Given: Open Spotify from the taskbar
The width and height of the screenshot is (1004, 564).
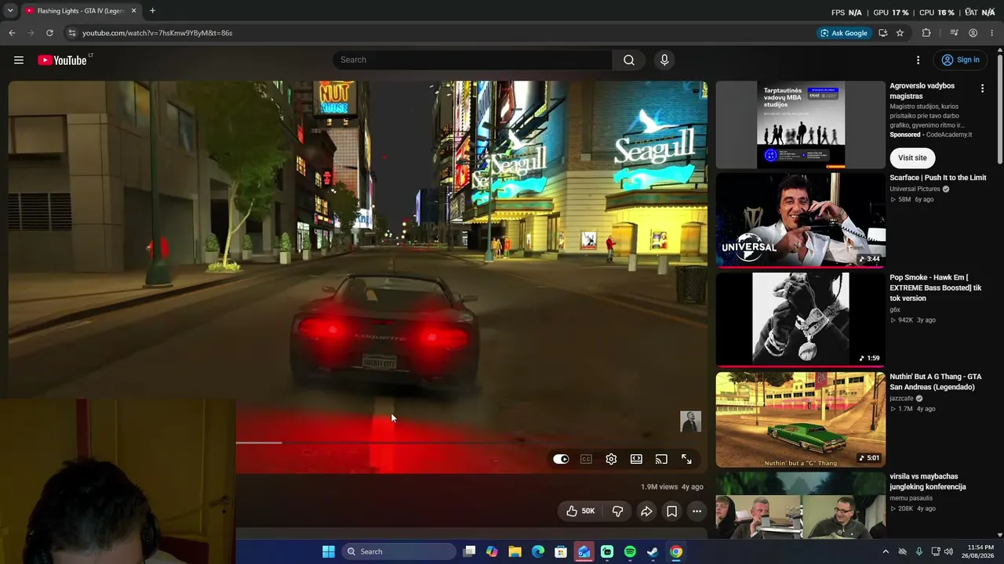Looking at the screenshot, I should click(x=630, y=551).
